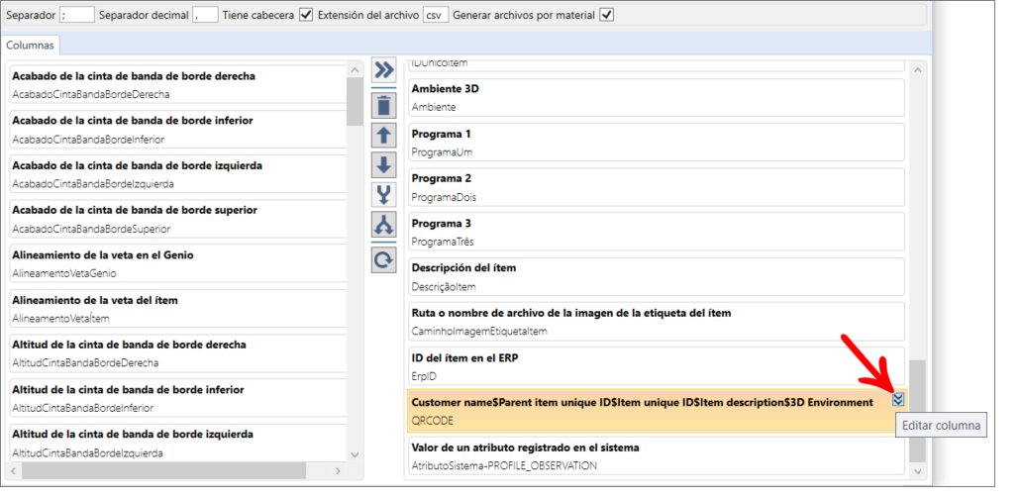
Task: Click the split column icon
Action: tap(383, 226)
